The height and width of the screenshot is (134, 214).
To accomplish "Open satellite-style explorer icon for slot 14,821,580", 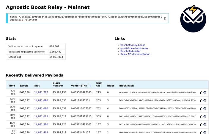I will pos(201,124).
